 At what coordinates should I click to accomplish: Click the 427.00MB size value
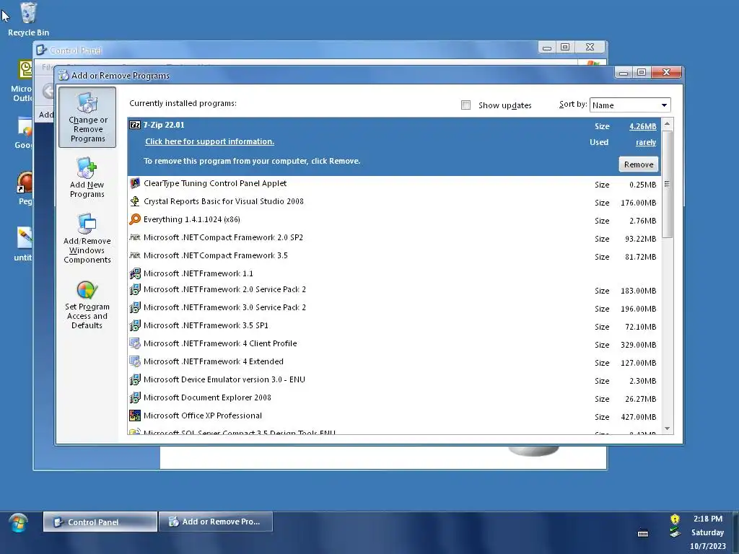[x=638, y=417]
